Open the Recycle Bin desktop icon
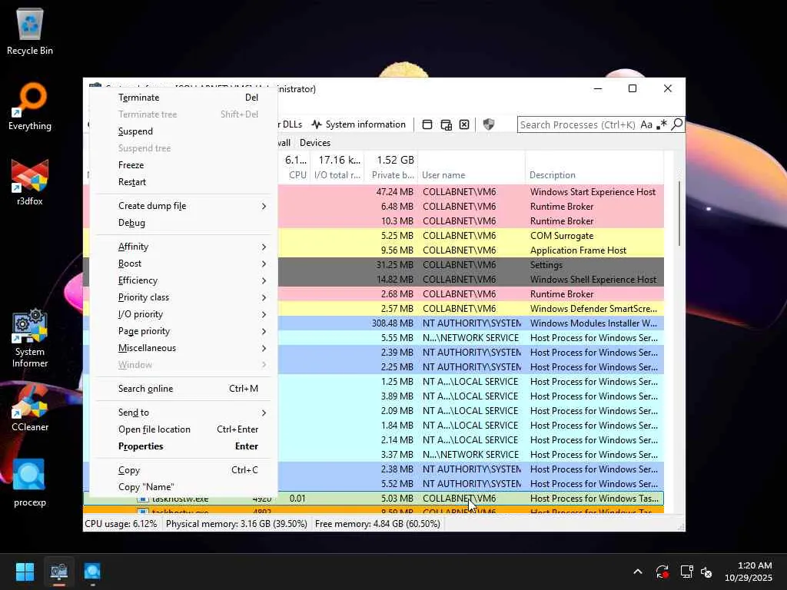The image size is (787, 590). pos(30,32)
